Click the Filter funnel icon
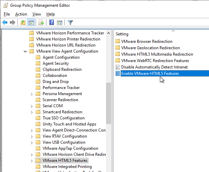 coord(70,23)
